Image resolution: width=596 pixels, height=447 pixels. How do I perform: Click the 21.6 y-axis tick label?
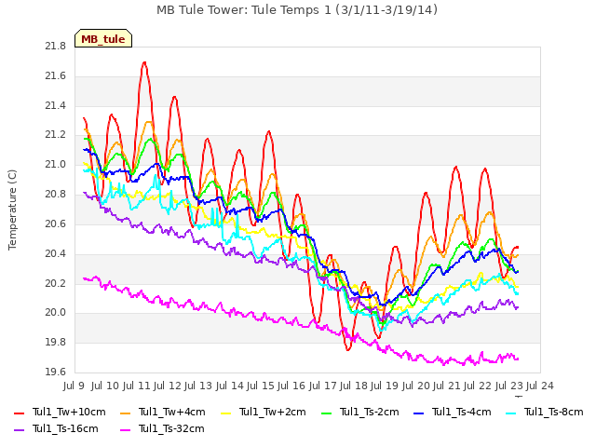tap(56, 76)
